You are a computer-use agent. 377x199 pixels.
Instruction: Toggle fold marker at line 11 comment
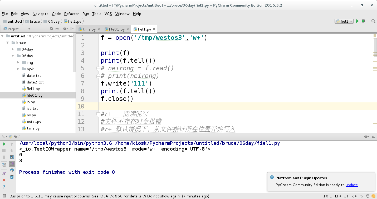tap(98, 114)
